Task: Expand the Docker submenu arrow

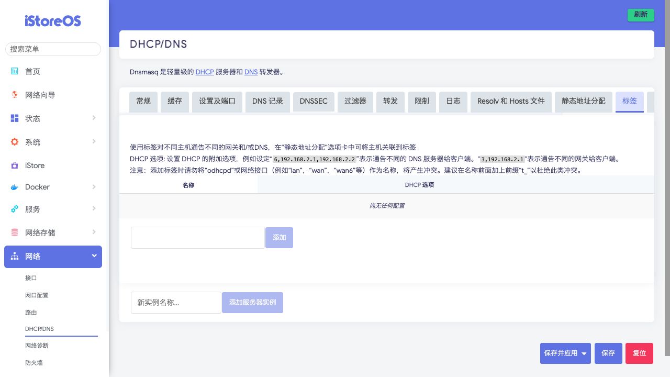Action: click(x=94, y=186)
